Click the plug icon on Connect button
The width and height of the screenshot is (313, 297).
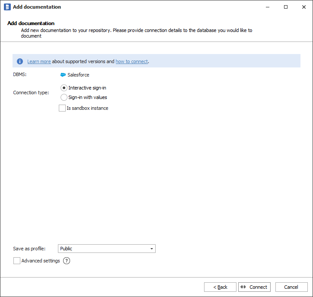click(x=243, y=287)
